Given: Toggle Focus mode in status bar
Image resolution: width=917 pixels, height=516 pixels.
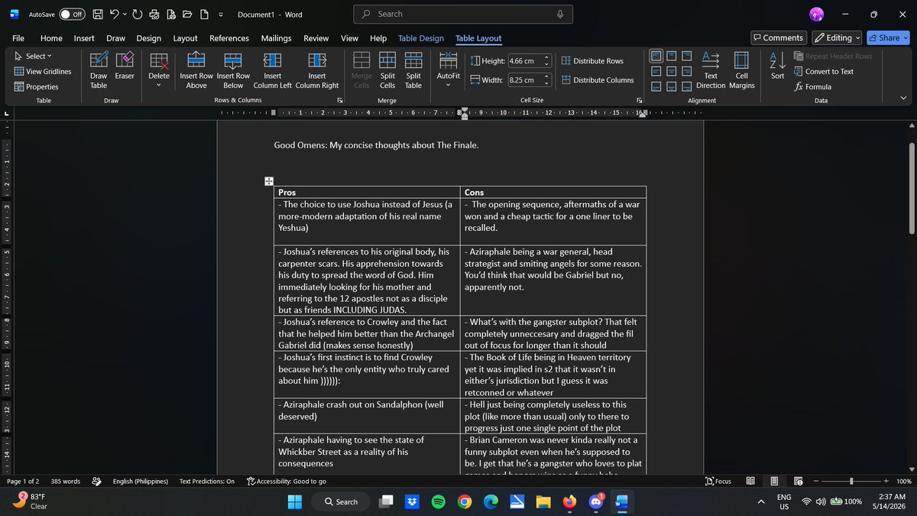Looking at the screenshot, I should pyautogui.click(x=718, y=481).
